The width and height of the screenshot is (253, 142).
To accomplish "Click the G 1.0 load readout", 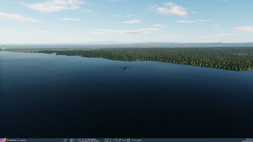I will pyautogui.click(x=118, y=141).
